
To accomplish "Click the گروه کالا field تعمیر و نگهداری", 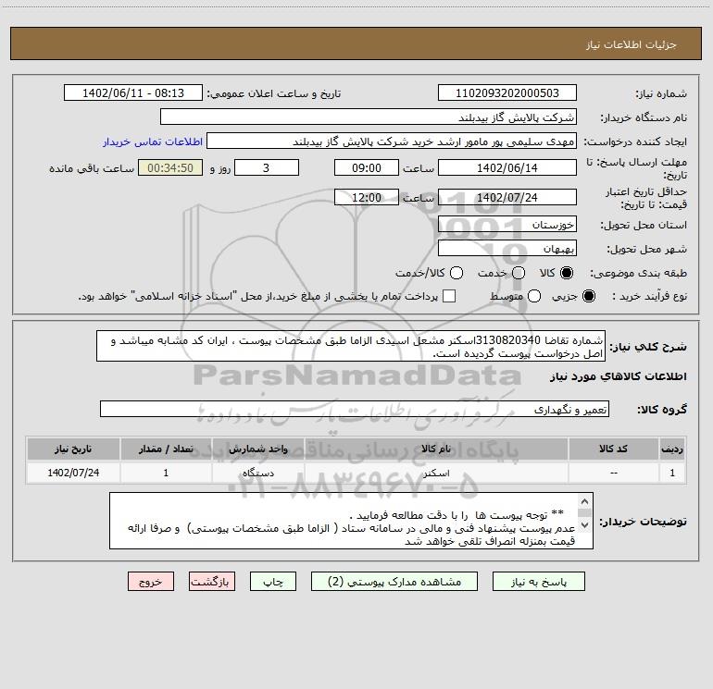I will [355, 409].
